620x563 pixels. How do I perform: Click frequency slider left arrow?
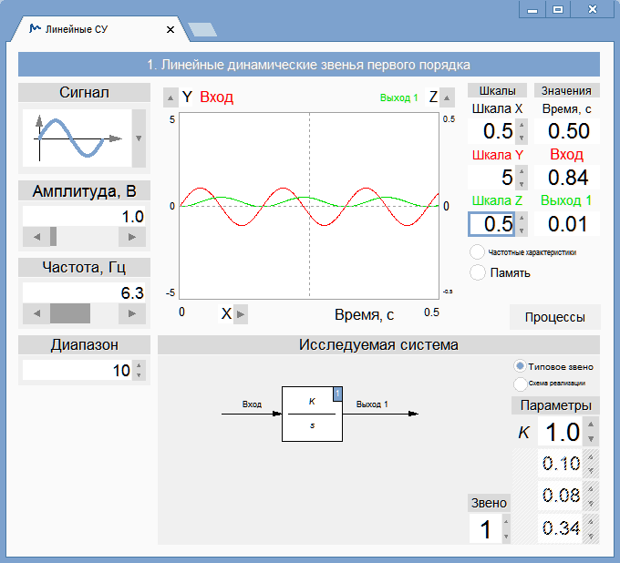[36, 313]
